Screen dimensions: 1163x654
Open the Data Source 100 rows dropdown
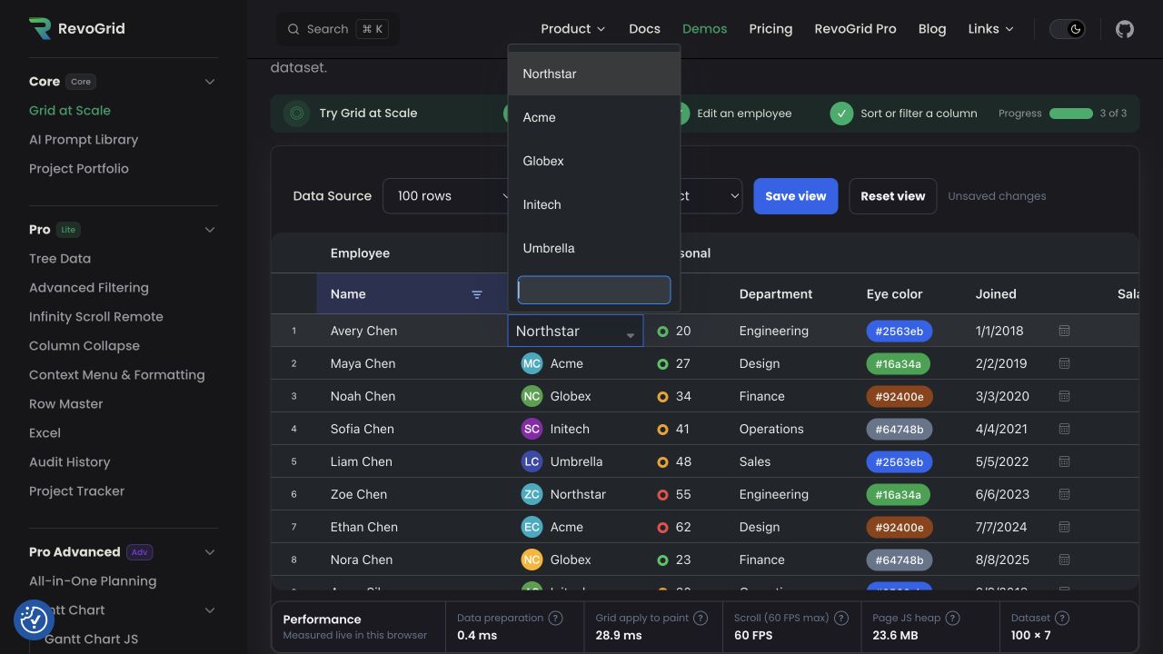click(x=450, y=196)
